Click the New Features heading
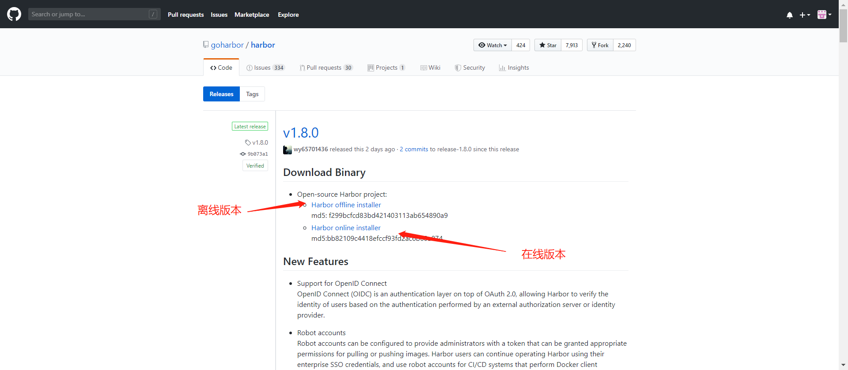The image size is (848, 370). 316,262
